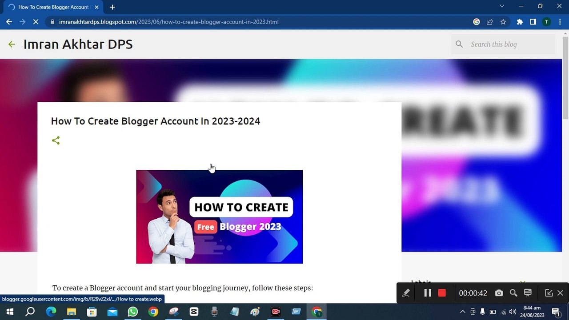Open the first Chrome icon on the taskbar
The height and width of the screenshot is (320, 569).
coord(153,312)
